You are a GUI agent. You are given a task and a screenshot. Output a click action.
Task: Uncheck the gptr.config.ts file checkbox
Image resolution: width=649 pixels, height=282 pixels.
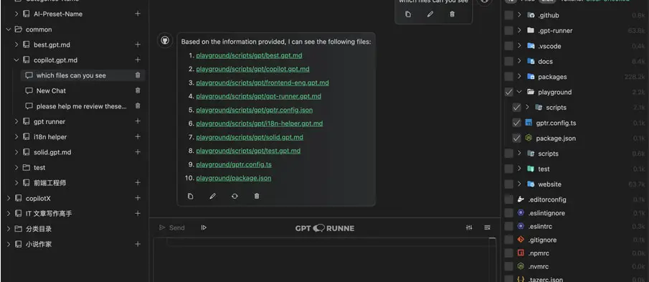516,123
